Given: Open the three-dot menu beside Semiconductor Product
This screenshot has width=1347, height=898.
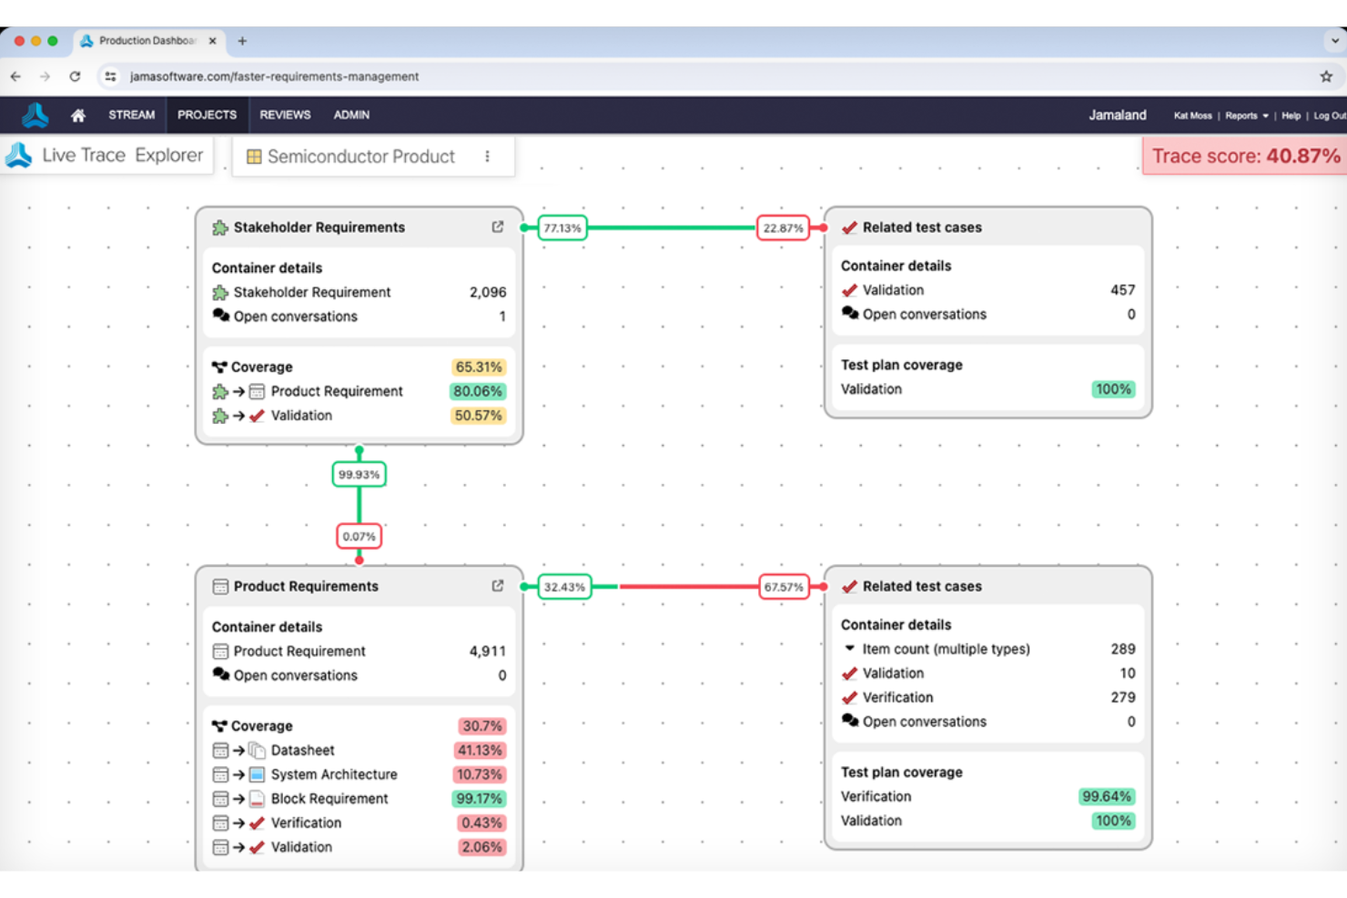Looking at the screenshot, I should [x=488, y=156].
